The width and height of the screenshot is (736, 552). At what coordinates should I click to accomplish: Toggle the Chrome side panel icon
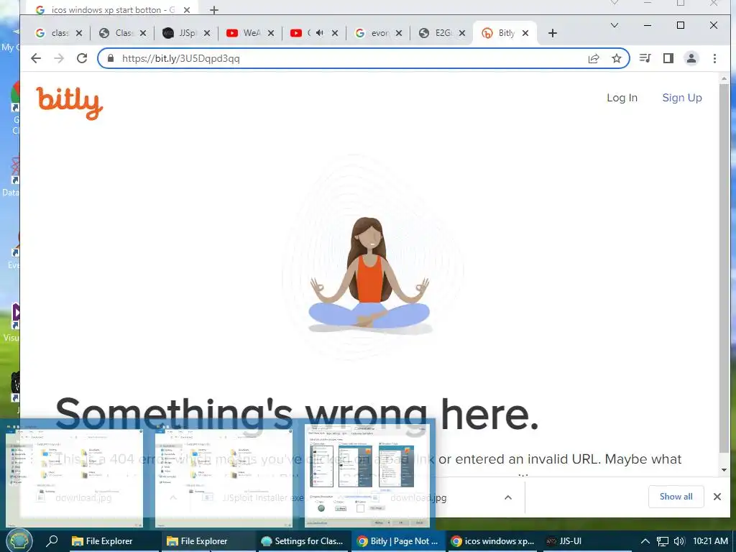pos(668,58)
